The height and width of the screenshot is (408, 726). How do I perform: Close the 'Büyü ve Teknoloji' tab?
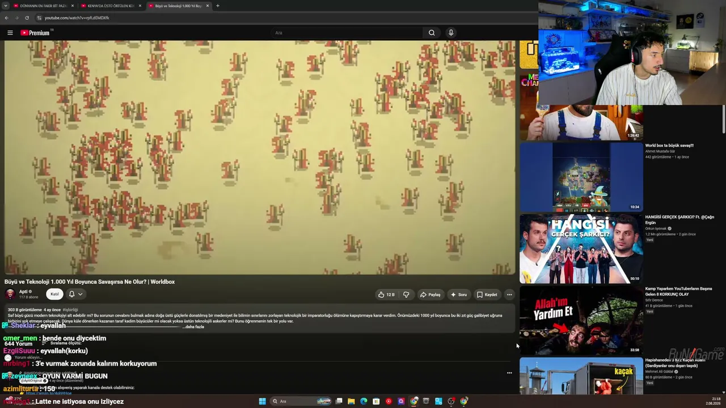click(x=208, y=6)
